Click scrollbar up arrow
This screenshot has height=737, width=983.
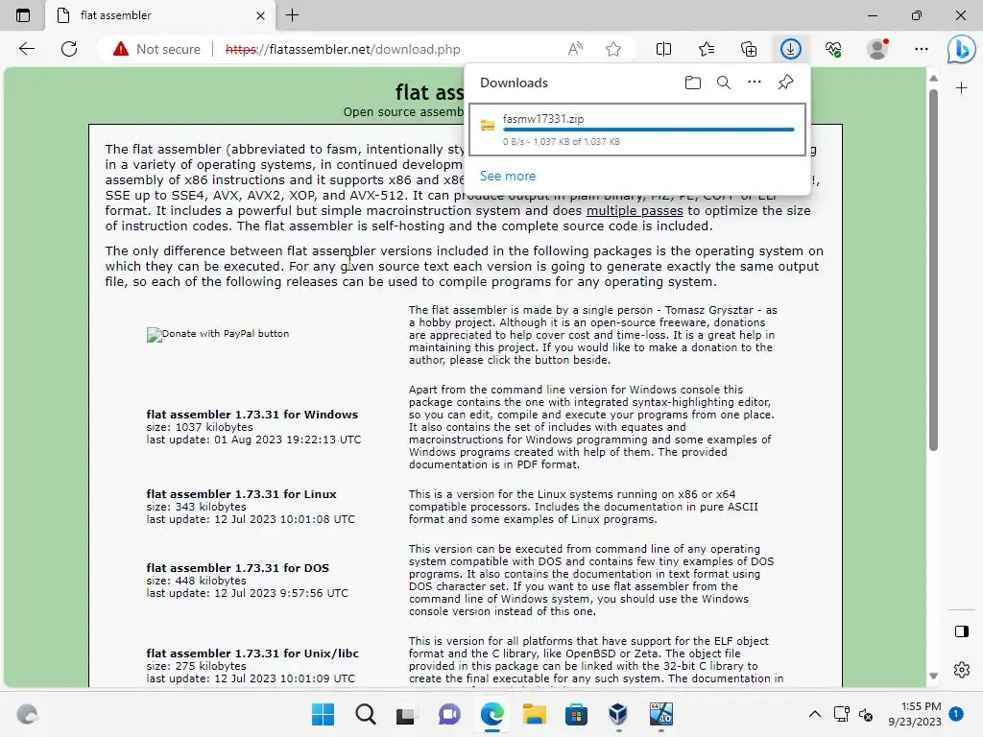tap(933, 79)
